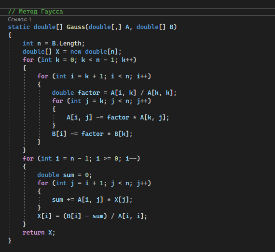This screenshot has height=252, width=275.
Task: Click the line 'double factor = A[i, k] / A[k, k];'
Action: click(x=114, y=93)
